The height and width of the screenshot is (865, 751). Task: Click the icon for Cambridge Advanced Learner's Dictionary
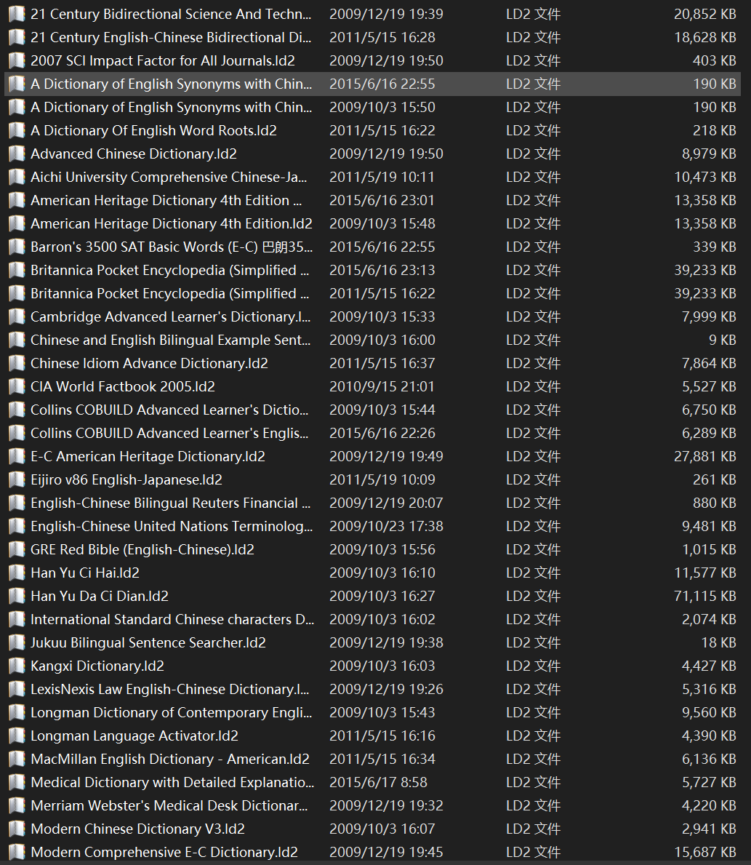point(17,316)
